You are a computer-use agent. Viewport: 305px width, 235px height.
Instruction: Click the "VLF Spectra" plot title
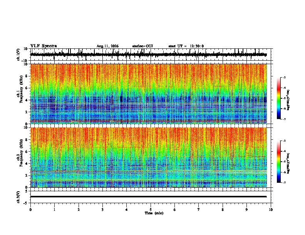point(44,46)
